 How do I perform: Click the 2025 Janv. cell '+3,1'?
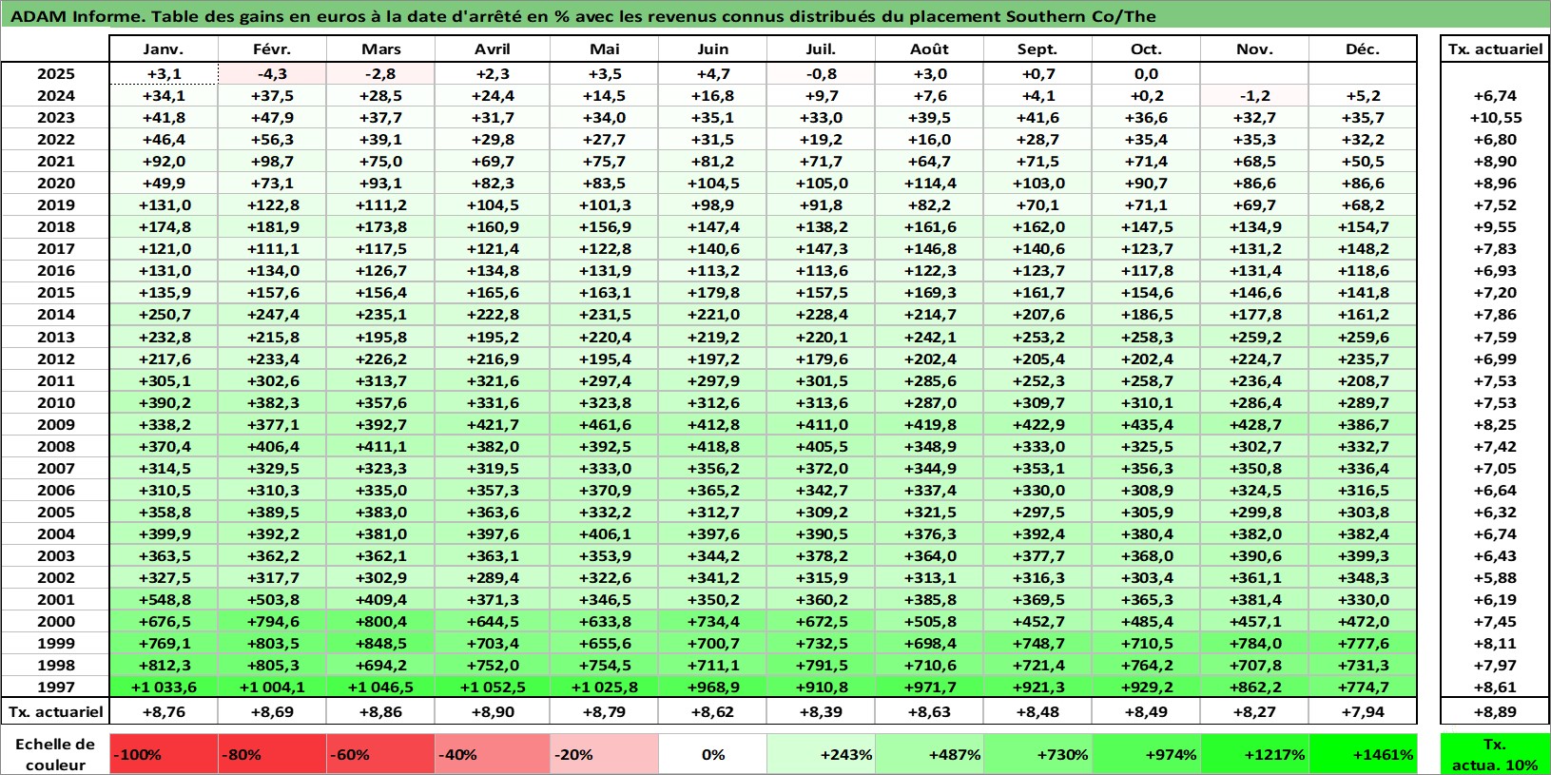(x=164, y=73)
